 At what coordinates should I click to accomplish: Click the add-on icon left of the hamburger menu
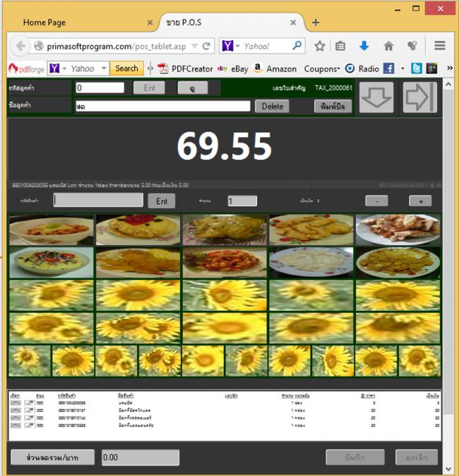tap(412, 46)
